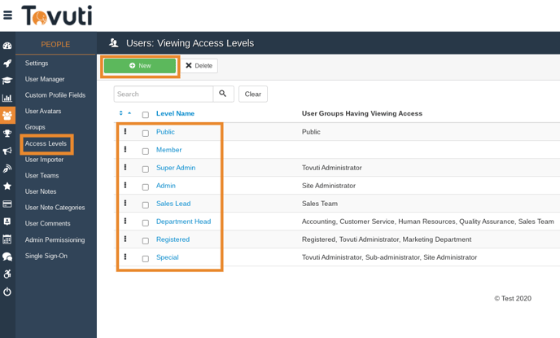The width and height of the screenshot is (560, 338).
Task: Check the box for Super Admin level
Action: [146, 169]
